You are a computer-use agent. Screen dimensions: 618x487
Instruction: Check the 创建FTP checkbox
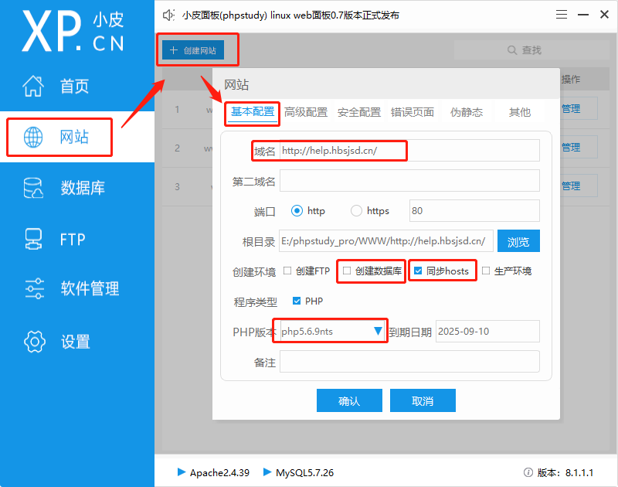click(287, 271)
